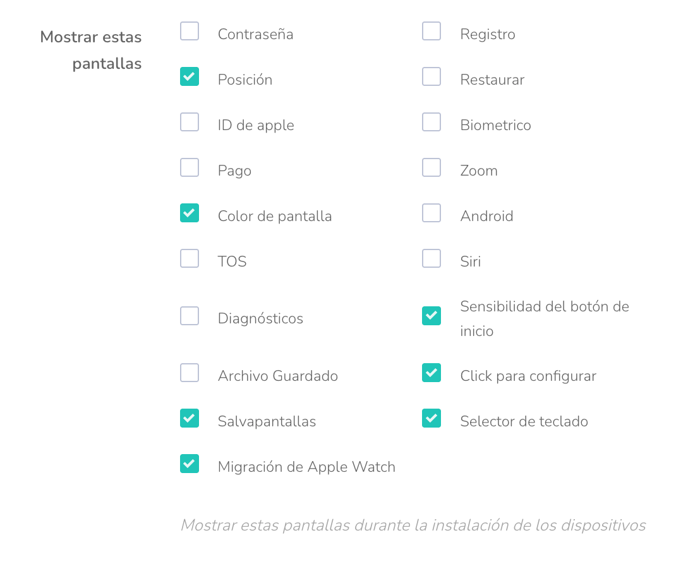Enable the Restaurar checkbox

click(x=431, y=76)
